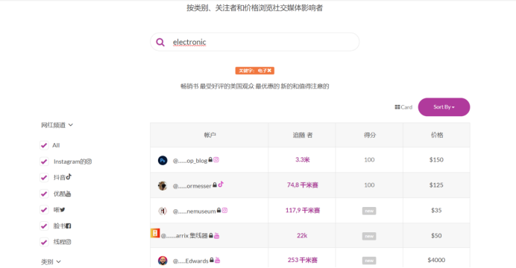The image size is (516, 268).
Task: Click the op_blog profile avatar
Action: click(163, 160)
